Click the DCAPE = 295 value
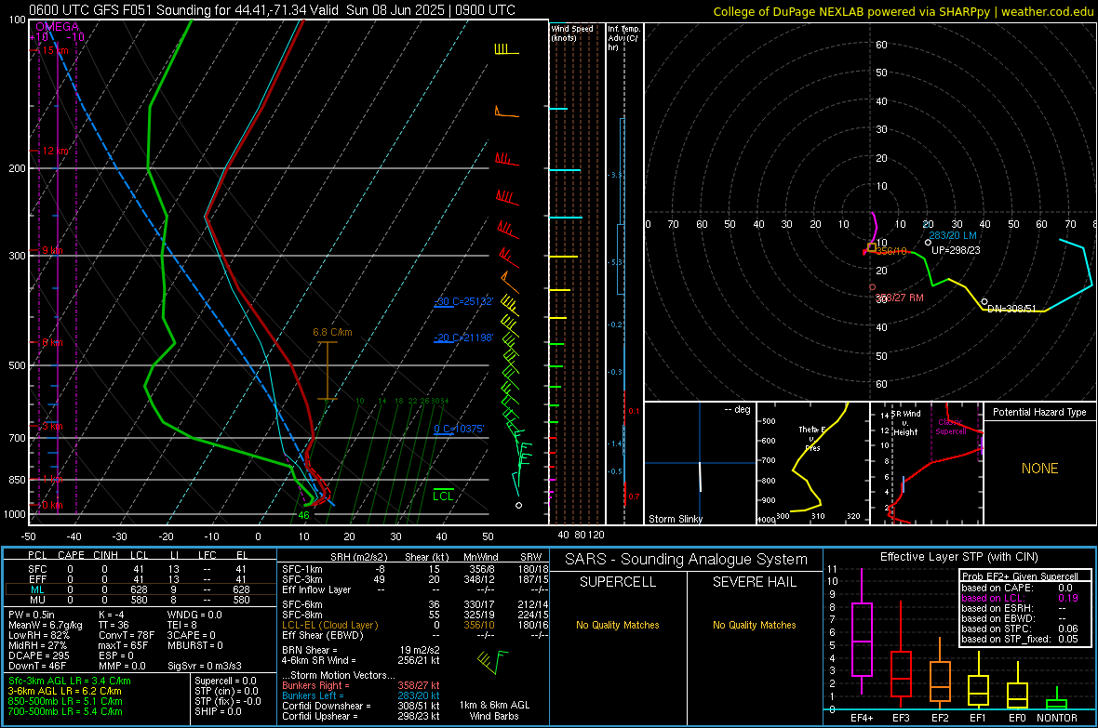Viewport: 1098px width, 728px height. click(x=39, y=655)
